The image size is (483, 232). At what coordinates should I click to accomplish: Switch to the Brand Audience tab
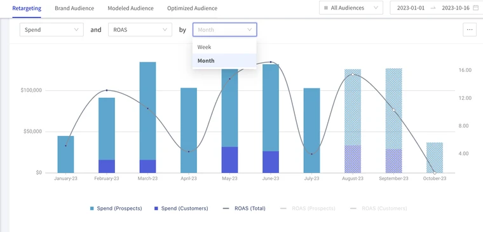tap(74, 8)
